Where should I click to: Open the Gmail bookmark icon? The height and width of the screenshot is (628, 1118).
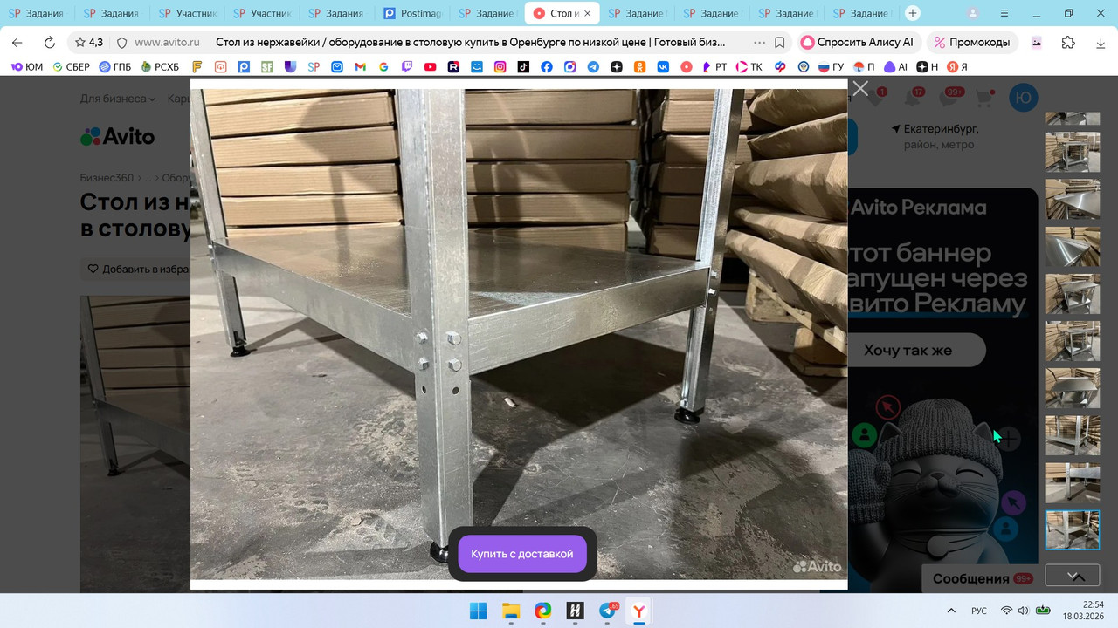[360, 66]
